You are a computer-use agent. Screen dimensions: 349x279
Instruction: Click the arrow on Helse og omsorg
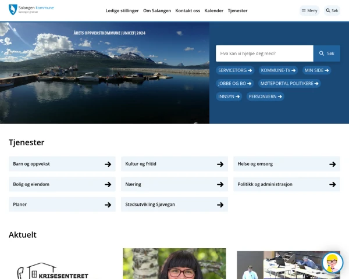tap(332, 164)
